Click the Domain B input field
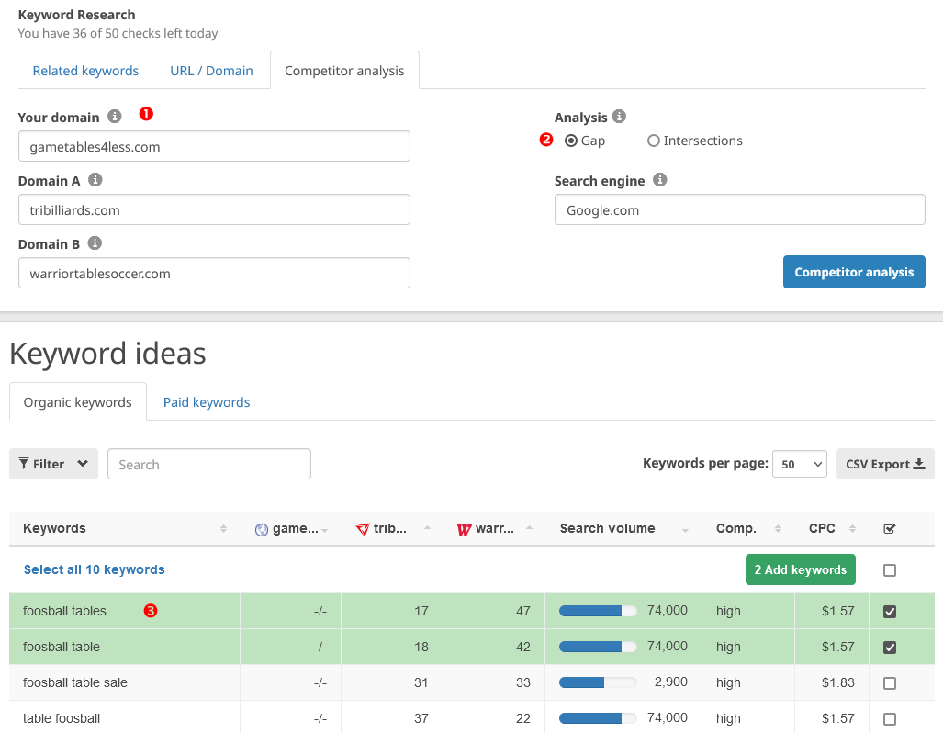The image size is (943, 733). click(214, 273)
